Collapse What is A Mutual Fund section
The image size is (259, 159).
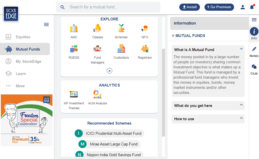click(241, 49)
